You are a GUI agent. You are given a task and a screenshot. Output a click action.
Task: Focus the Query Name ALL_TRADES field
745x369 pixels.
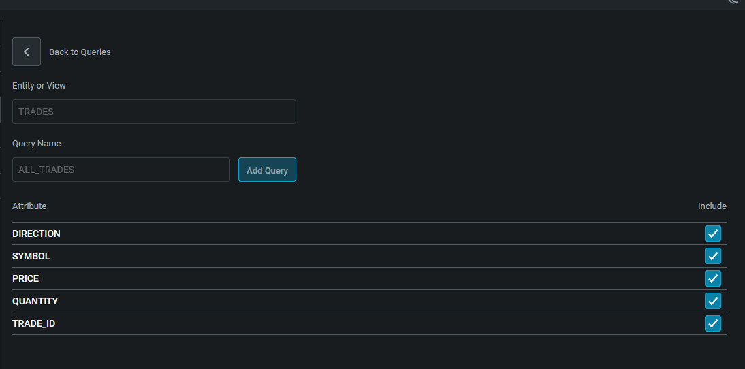coord(121,170)
